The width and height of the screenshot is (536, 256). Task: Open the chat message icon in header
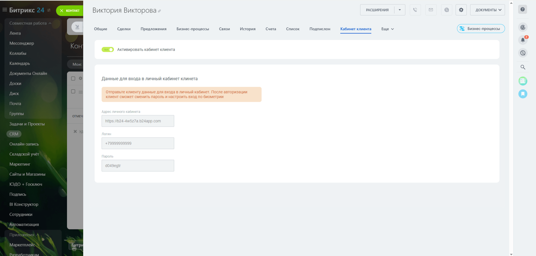pyautogui.click(x=446, y=10)
